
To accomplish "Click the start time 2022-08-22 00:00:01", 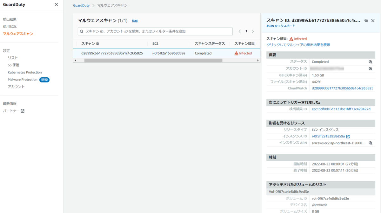I will [335, 164].
